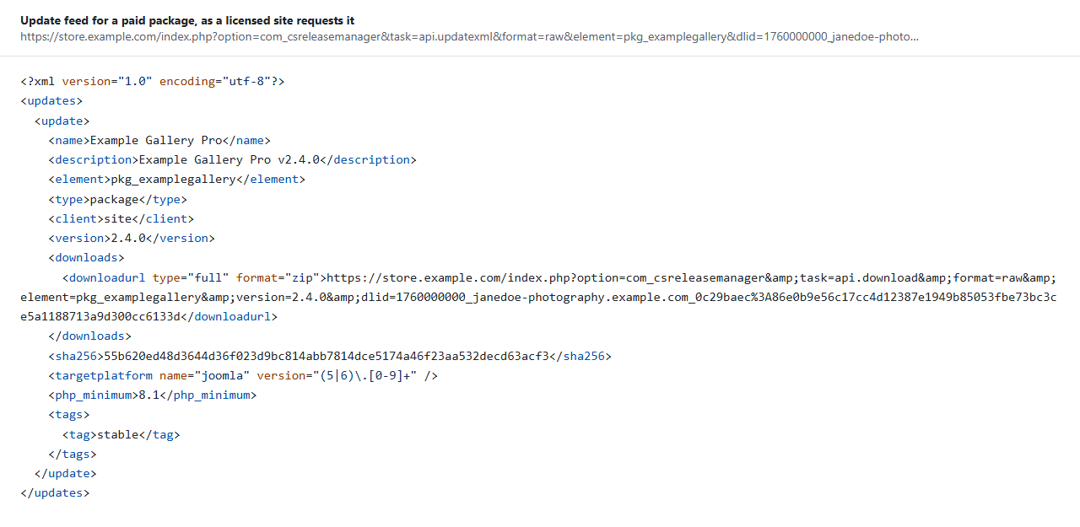Click the closing </updates> tag

coord(55,492)
